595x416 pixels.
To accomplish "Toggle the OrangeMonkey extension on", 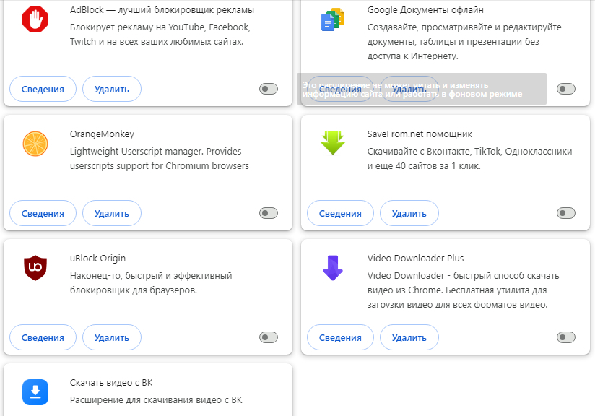I will [269, 213].
